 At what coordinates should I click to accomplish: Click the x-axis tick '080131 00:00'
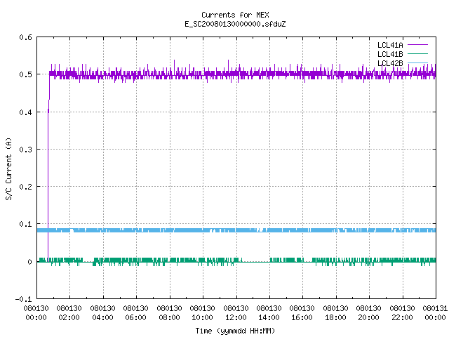pos(435,313)
